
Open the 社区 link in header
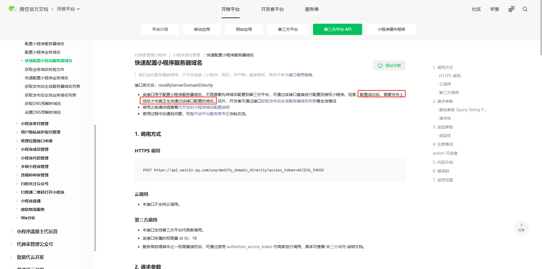click(477, 9)
